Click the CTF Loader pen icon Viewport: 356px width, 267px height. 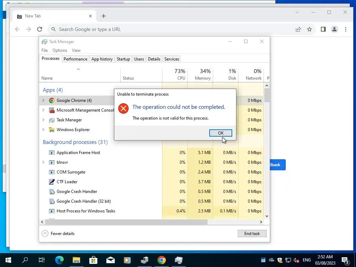point(52,181)
